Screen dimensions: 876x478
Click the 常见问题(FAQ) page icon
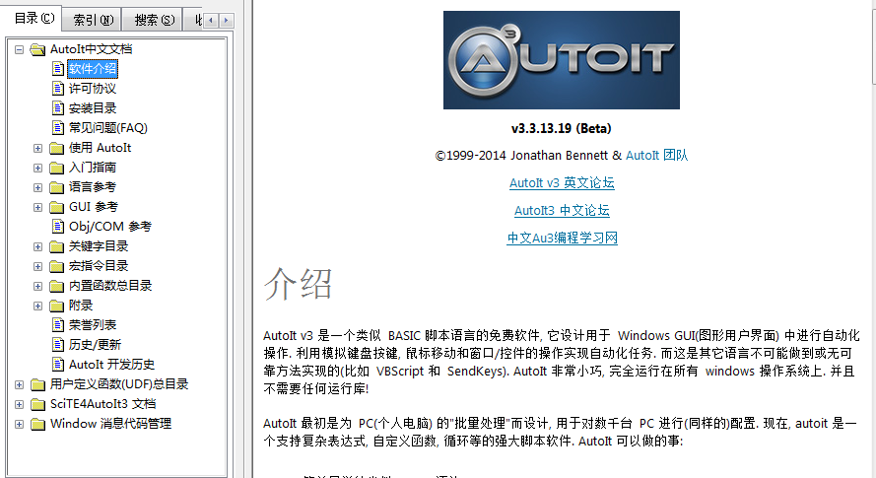click(x=58, y=127)
